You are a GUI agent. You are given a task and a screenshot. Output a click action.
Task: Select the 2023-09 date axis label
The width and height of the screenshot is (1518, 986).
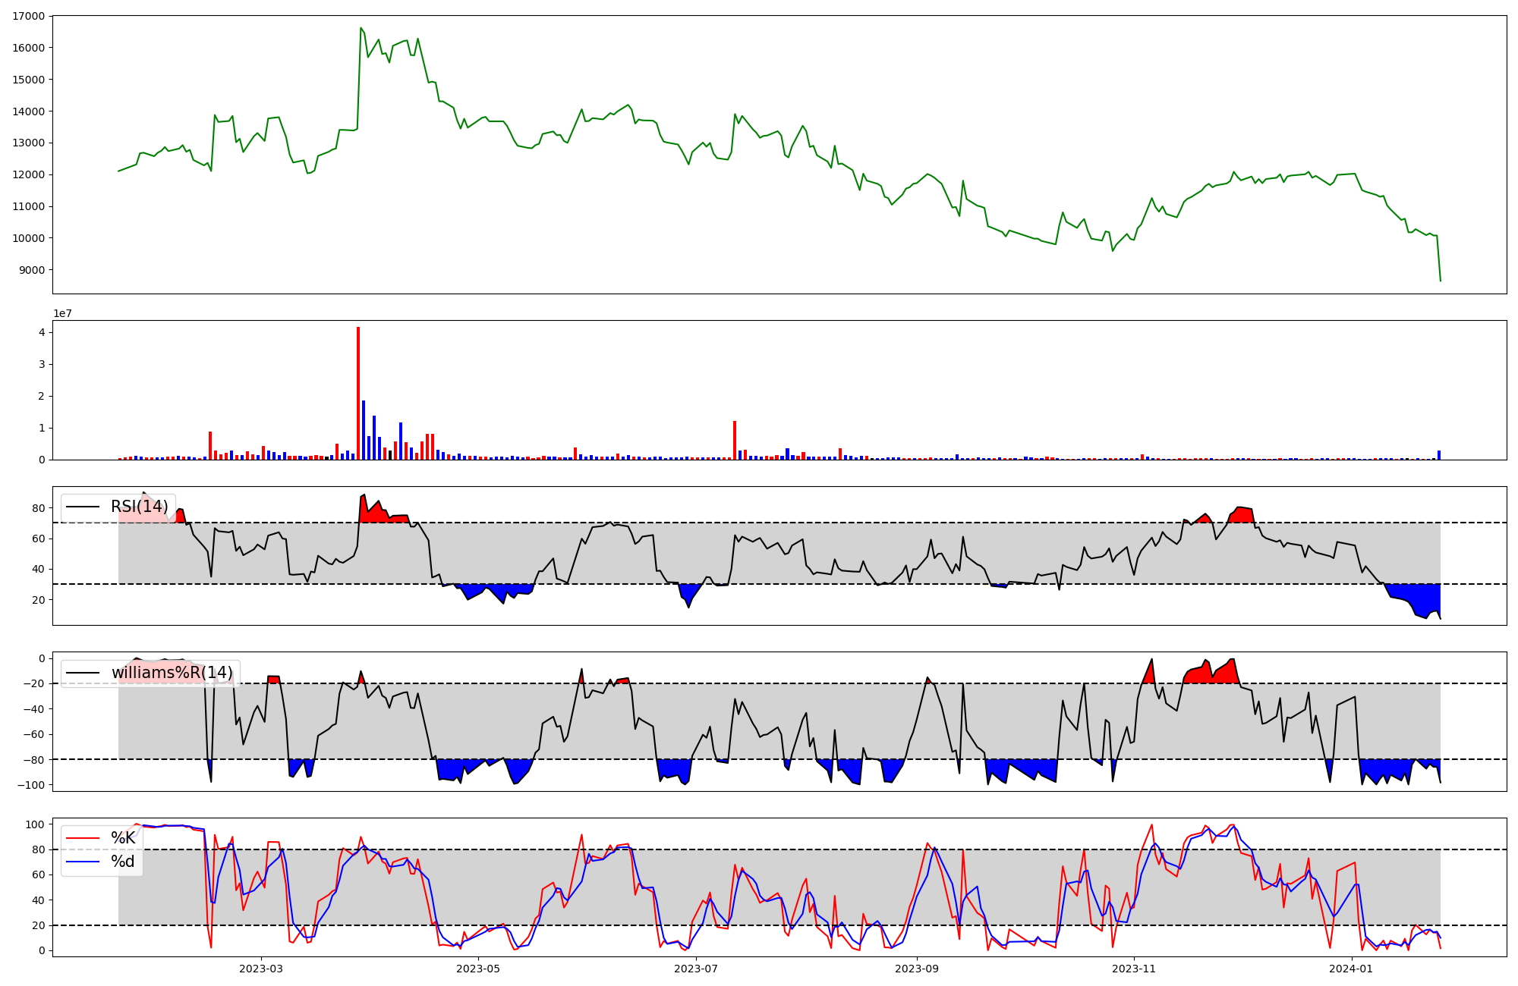916,969
